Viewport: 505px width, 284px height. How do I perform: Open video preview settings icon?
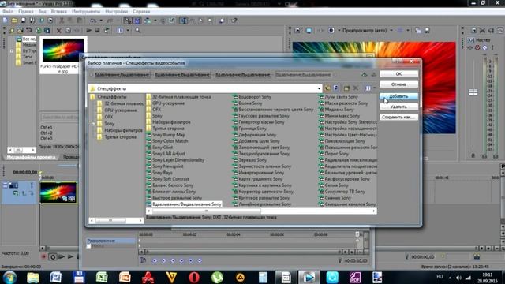coord(297,31)
